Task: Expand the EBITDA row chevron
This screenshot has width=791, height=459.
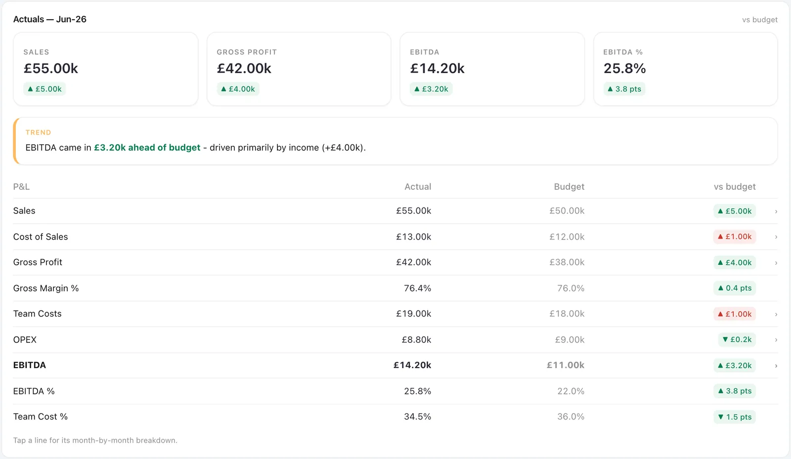Action: (776, 366)
